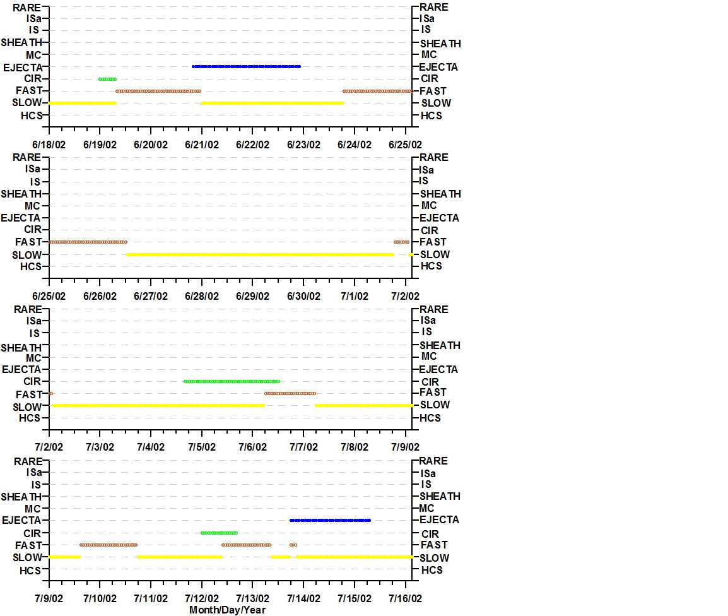Click brown FAST segment between 6/19 and 6/21

158,91
